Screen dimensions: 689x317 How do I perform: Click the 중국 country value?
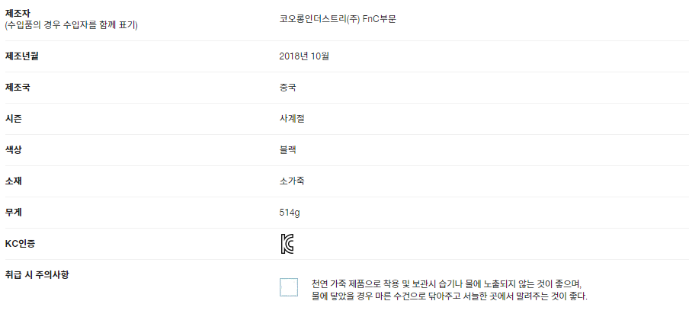[288, 87]
